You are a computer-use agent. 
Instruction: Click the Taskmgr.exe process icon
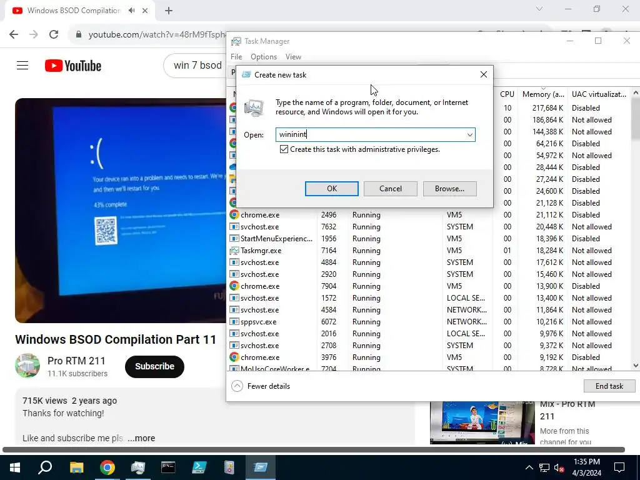coord(234,251)
